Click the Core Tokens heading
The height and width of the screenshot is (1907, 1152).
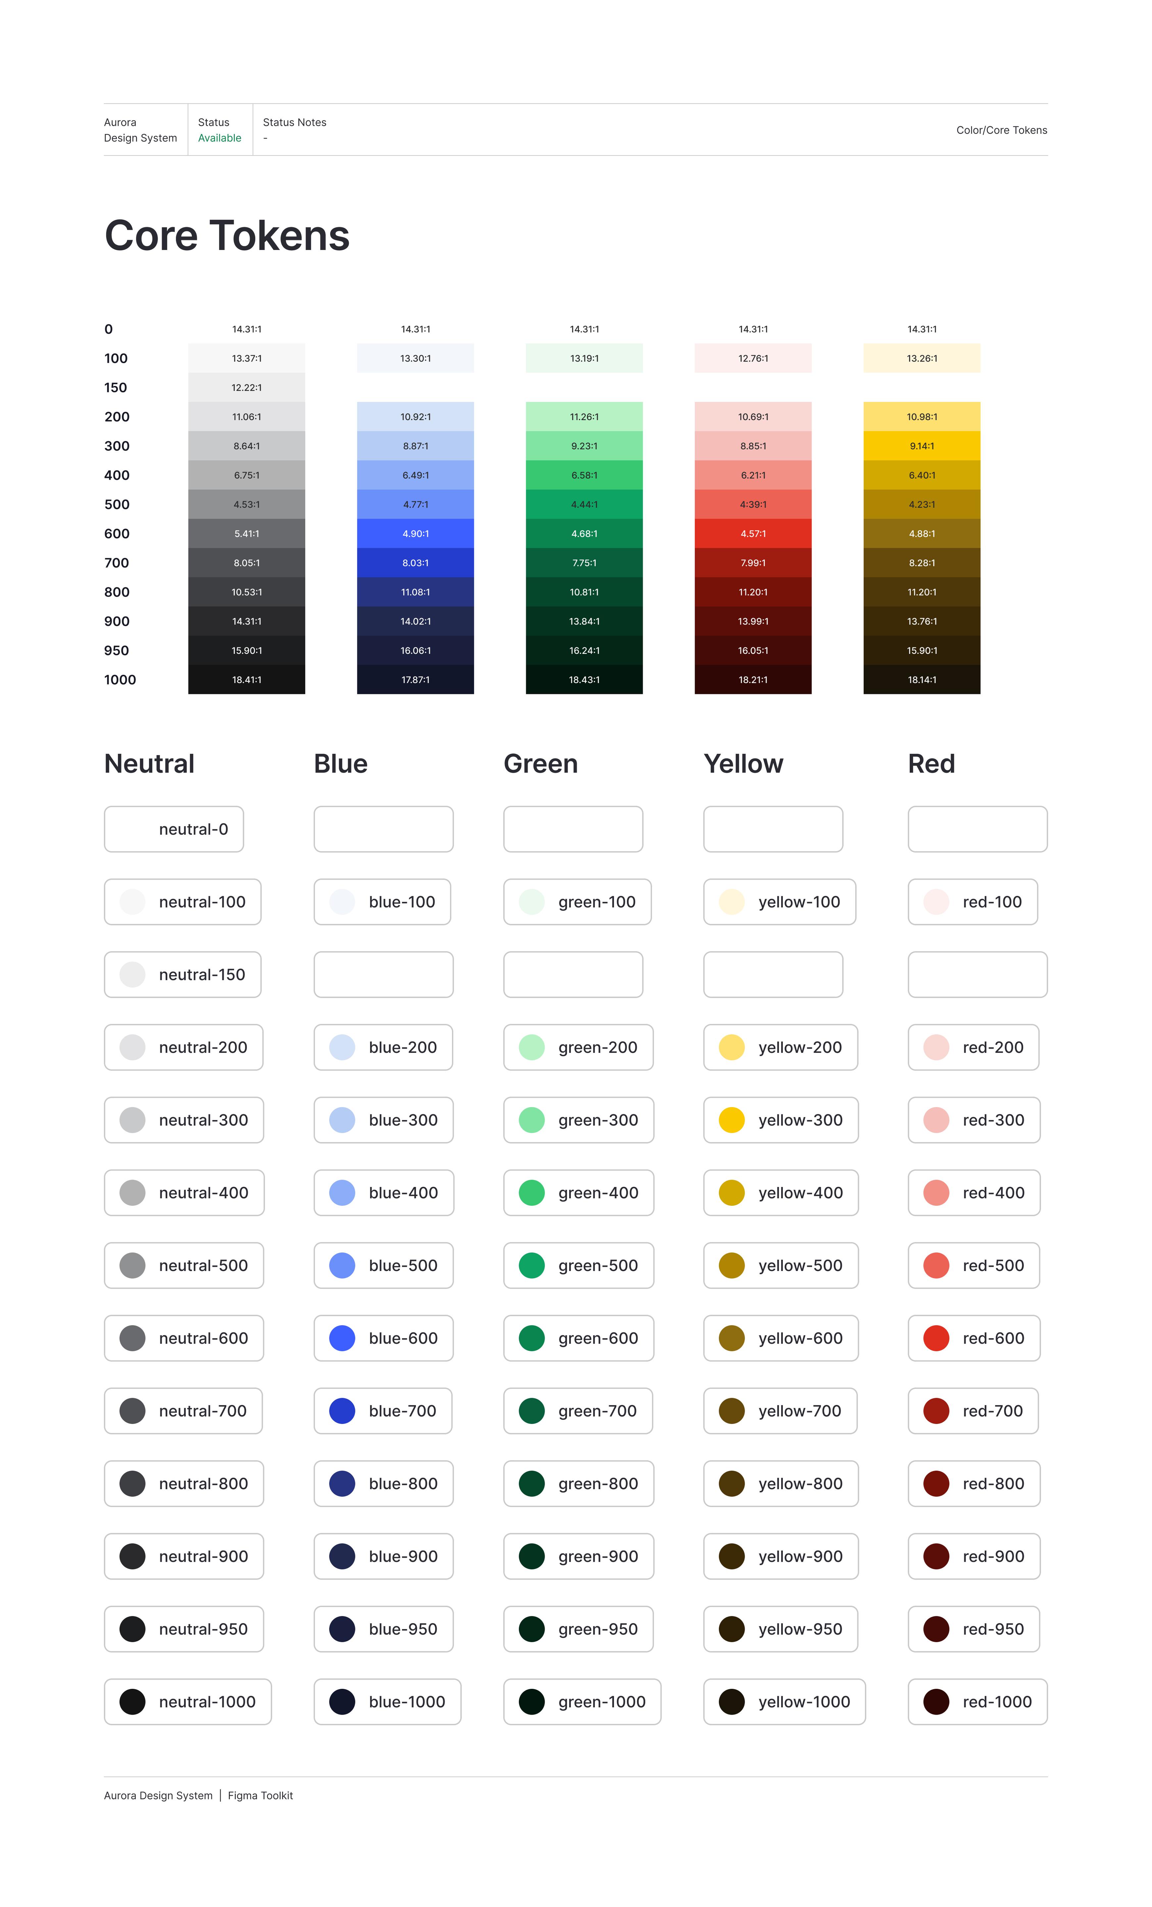point(227,235)
